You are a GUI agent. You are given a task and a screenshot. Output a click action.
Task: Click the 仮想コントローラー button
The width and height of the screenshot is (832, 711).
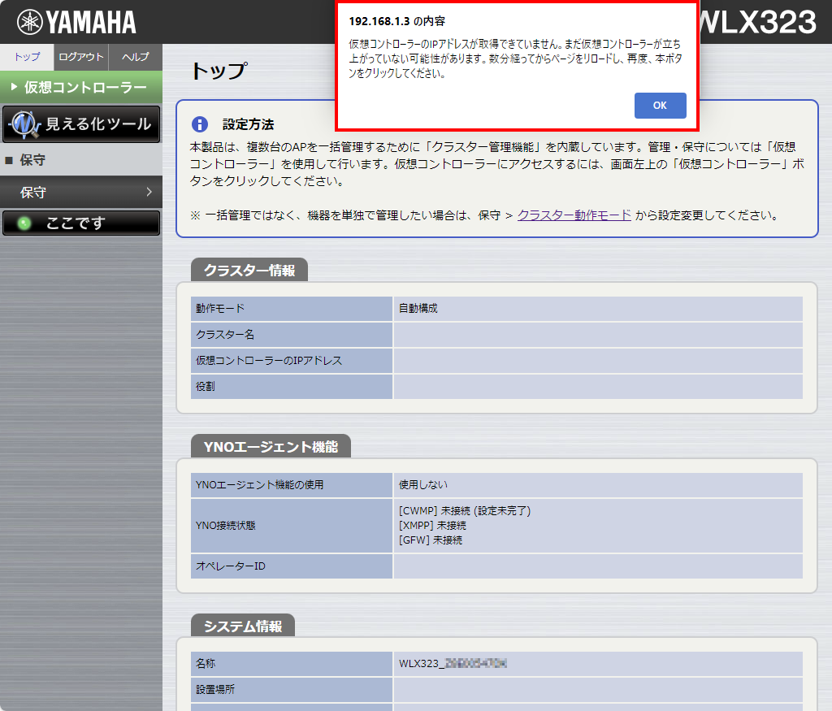tap(81, 88)
